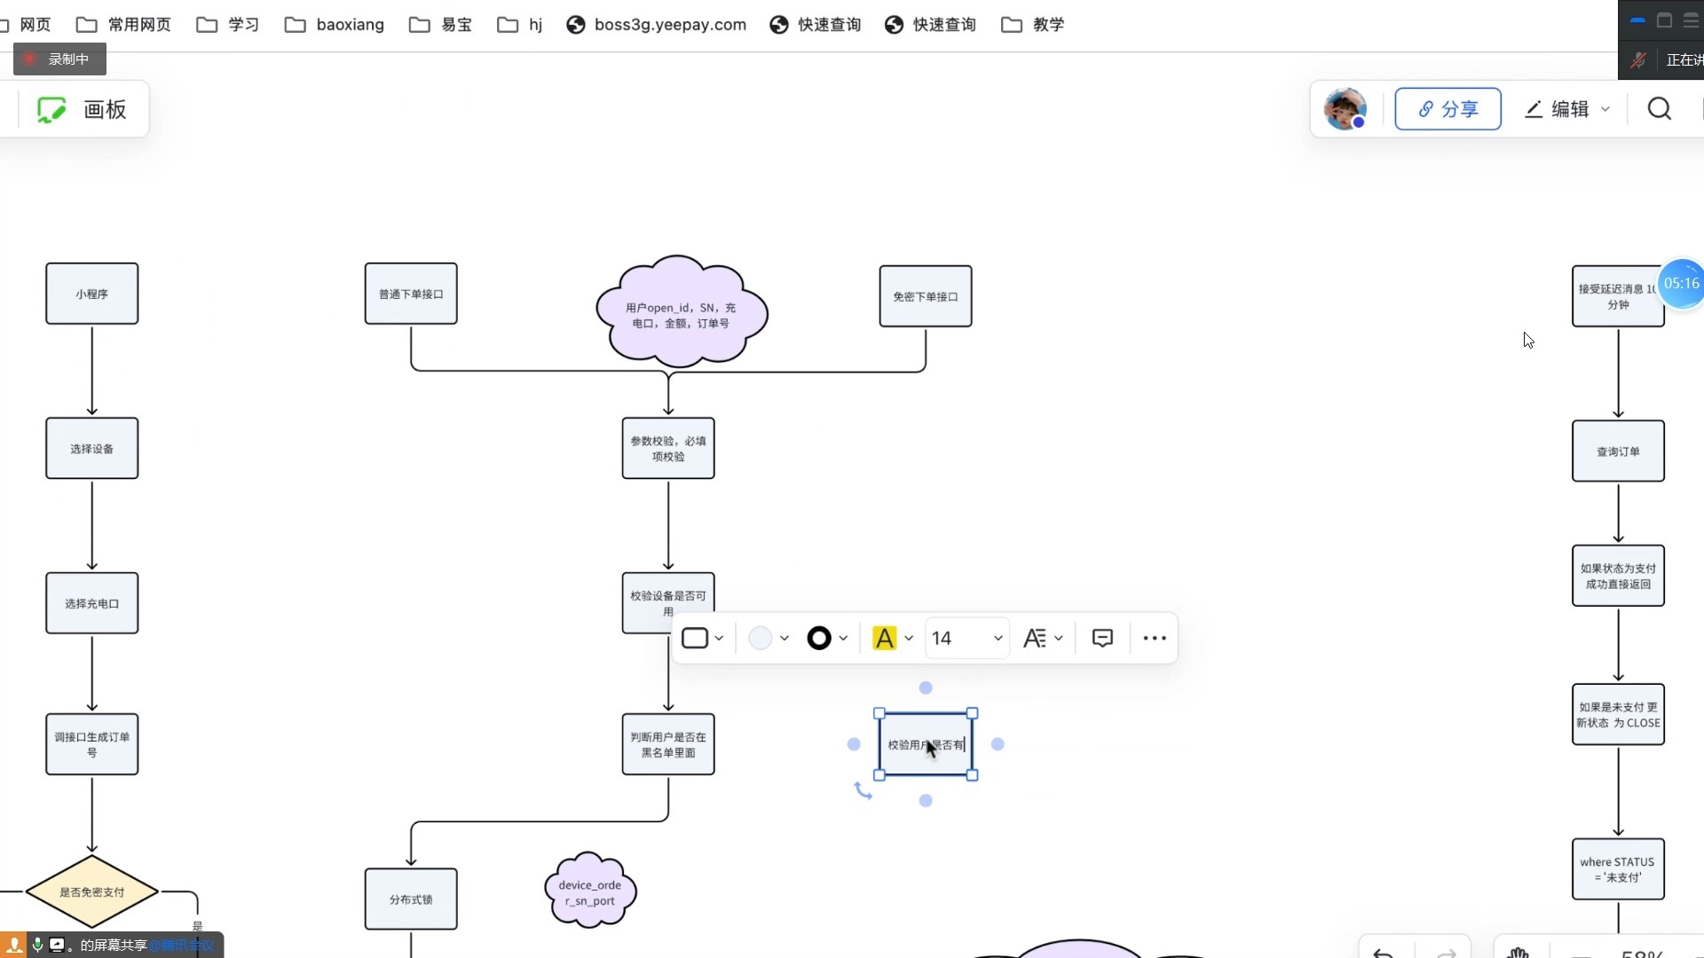The width and height of the screenshot is (1704, 958).
Task: Click the yellow text highlight A icon
Action: [884, 638]
